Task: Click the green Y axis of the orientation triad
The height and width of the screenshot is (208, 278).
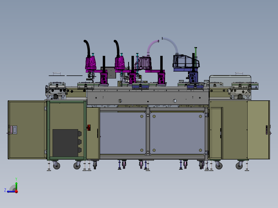Action: click(16, 186)
